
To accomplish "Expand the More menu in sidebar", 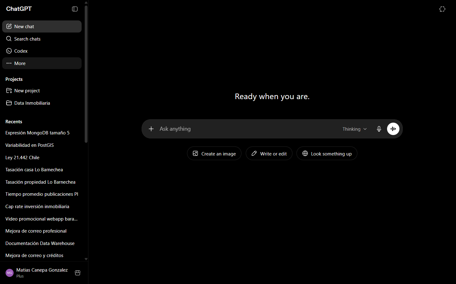I will pos(42,63).
